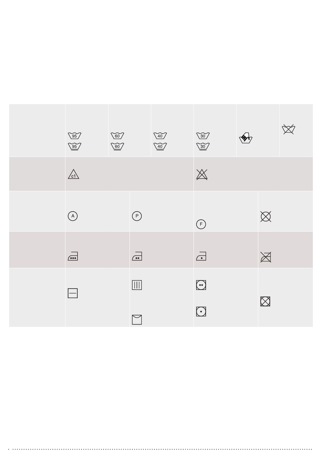The width and height of the screenshot is (322, 472).
Task: Click the upper 40 degree wash tub symbol
Action: click(160, 136)
